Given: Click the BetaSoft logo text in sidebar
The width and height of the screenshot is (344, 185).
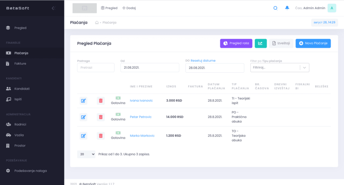Looking at the screenshot, I should pyautogui.click(x=17, y=8).
